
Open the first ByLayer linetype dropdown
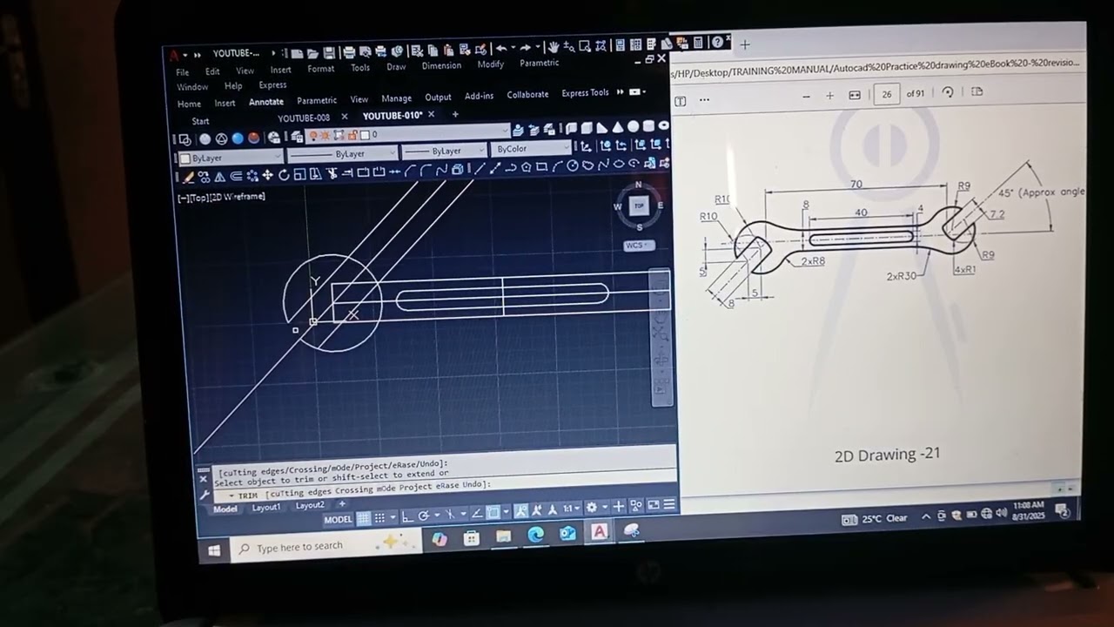pyautogui.click(x=343, y=154)
